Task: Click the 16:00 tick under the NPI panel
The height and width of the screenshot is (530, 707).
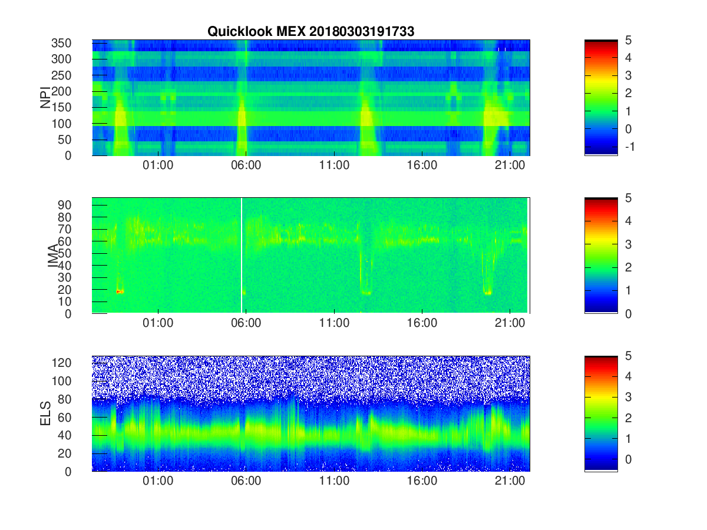Action: (x=422, y=165)
